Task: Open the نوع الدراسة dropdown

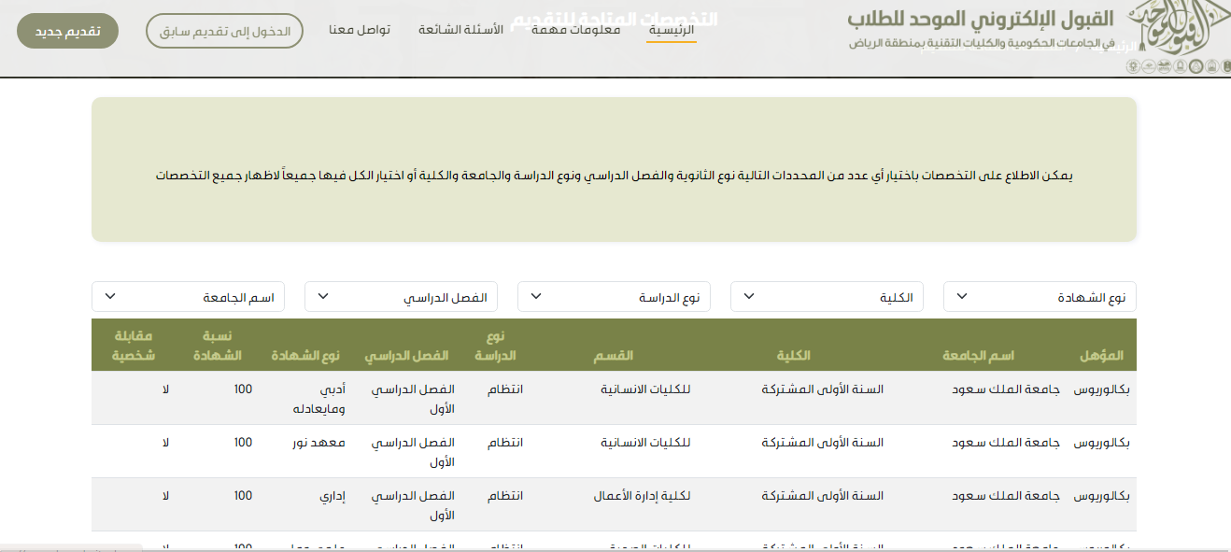Action: pos(614,297)
